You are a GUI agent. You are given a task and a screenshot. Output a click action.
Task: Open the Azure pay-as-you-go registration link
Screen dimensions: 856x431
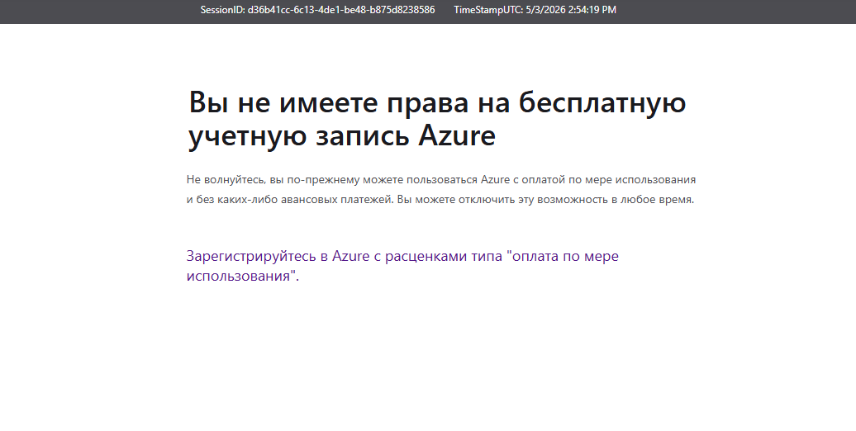coord(402,266)
